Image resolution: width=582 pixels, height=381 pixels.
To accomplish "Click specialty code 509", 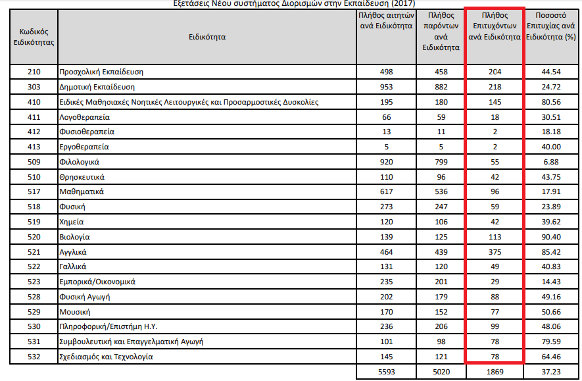I will pos(34,162).
